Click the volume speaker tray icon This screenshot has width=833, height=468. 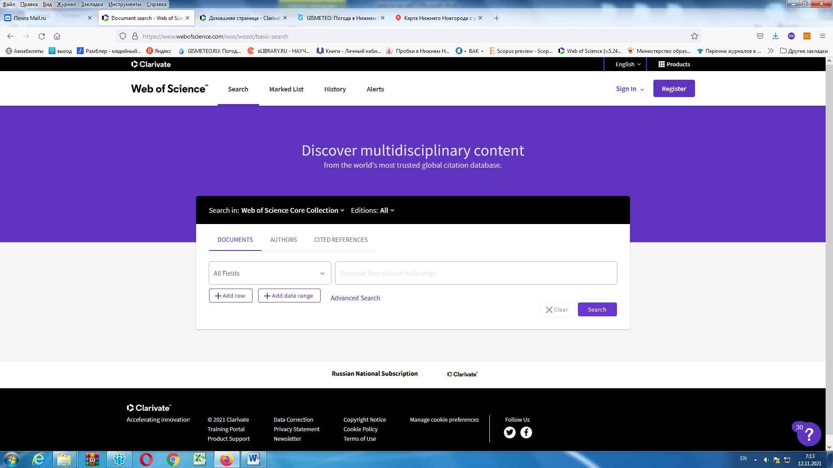click(x=766, y=460)
